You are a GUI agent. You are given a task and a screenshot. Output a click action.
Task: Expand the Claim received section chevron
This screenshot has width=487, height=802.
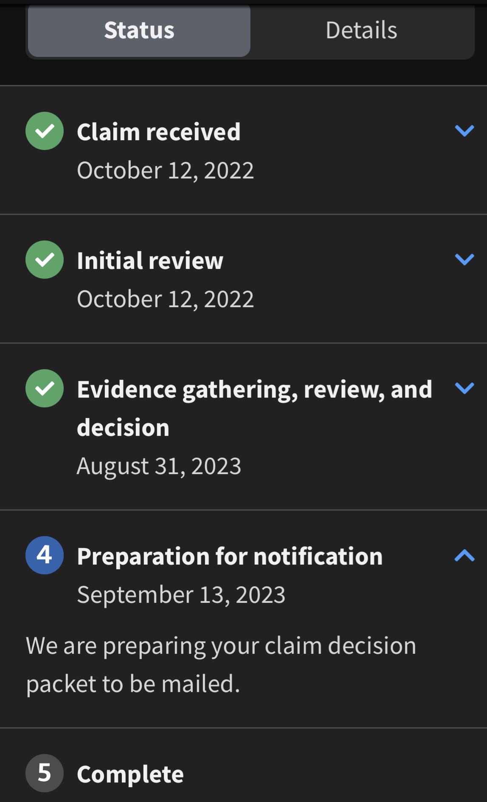[464, 131]
